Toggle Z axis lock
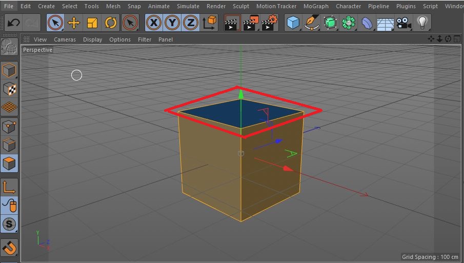 190,23
